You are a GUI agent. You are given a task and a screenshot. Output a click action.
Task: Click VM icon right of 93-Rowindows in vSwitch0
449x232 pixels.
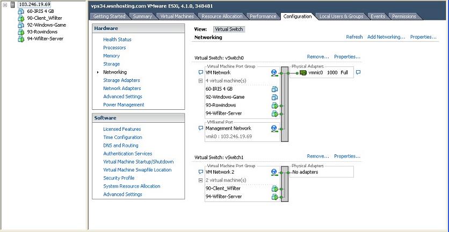click(275, 106)
